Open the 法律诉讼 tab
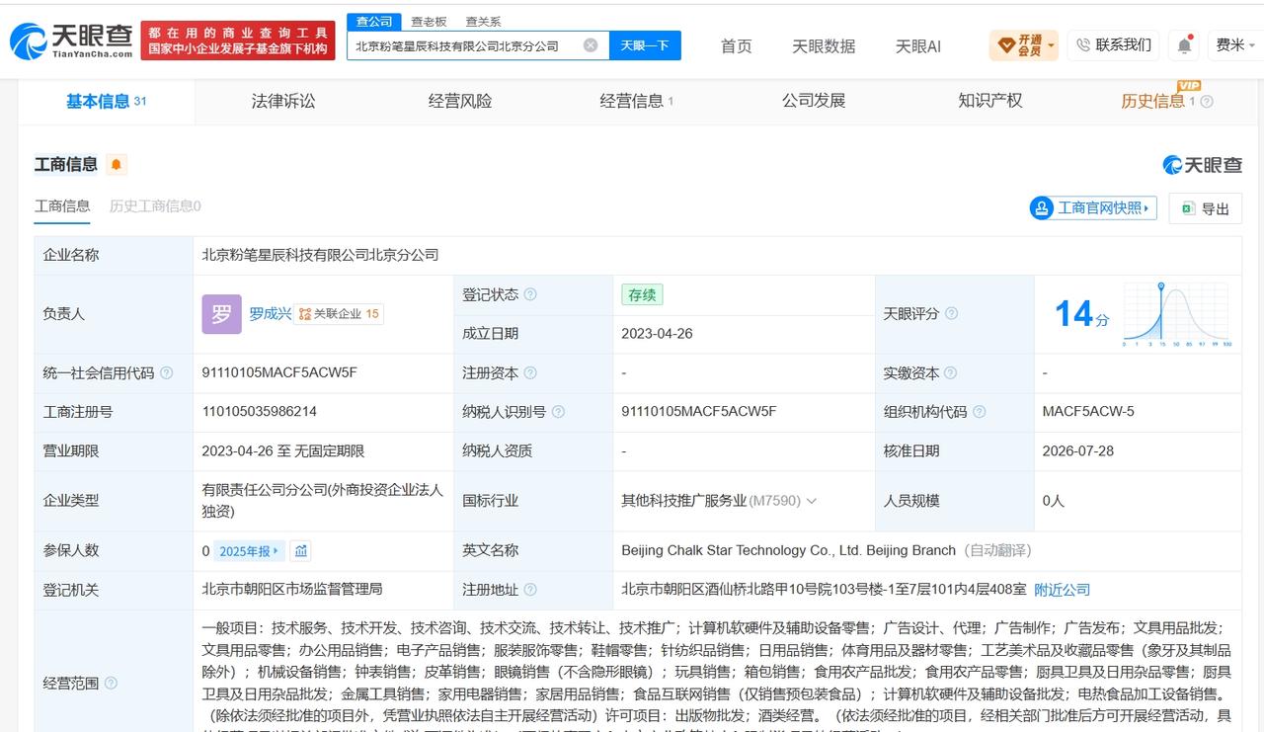The height and width of the screenshot is (732, 1264). click(x=283, y=101)
